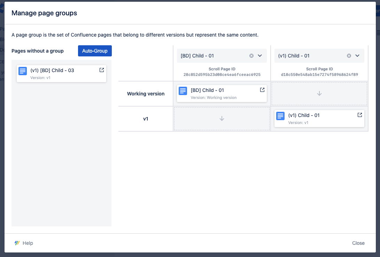The width and height of the screenshot is (380, 257).
Task: Clear the [BD] Child - 01 group selection
Action: [251, 56]
